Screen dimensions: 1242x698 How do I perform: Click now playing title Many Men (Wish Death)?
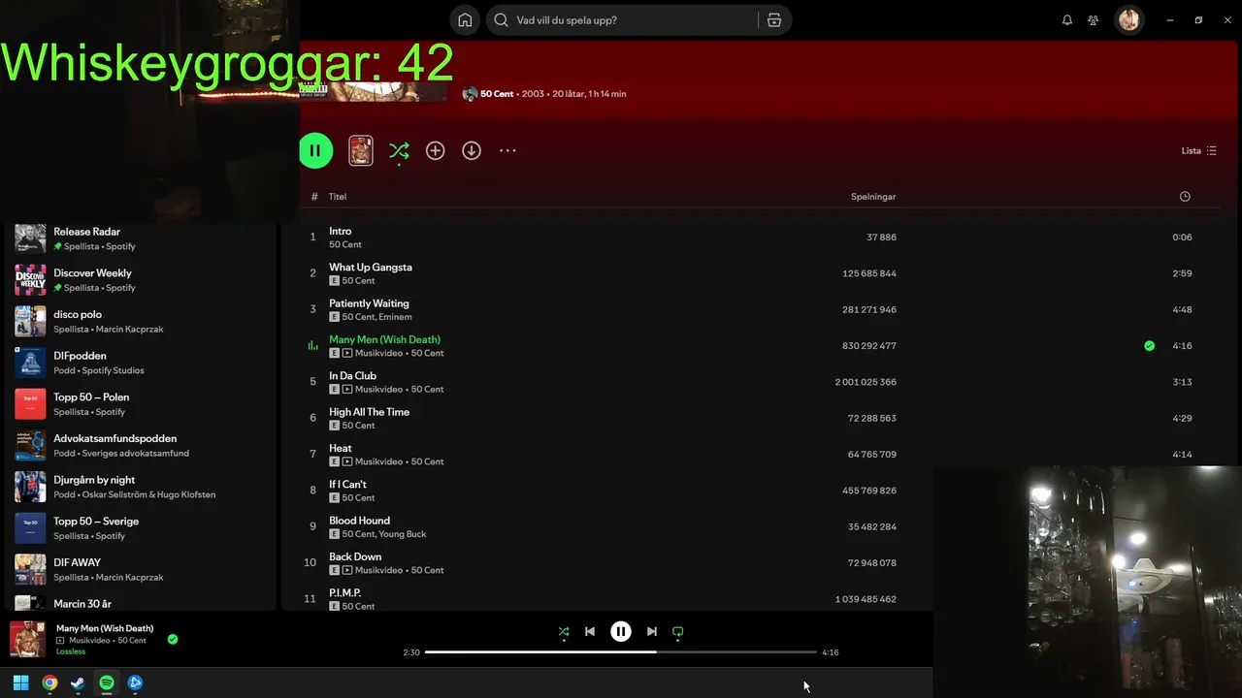[105, 628]
